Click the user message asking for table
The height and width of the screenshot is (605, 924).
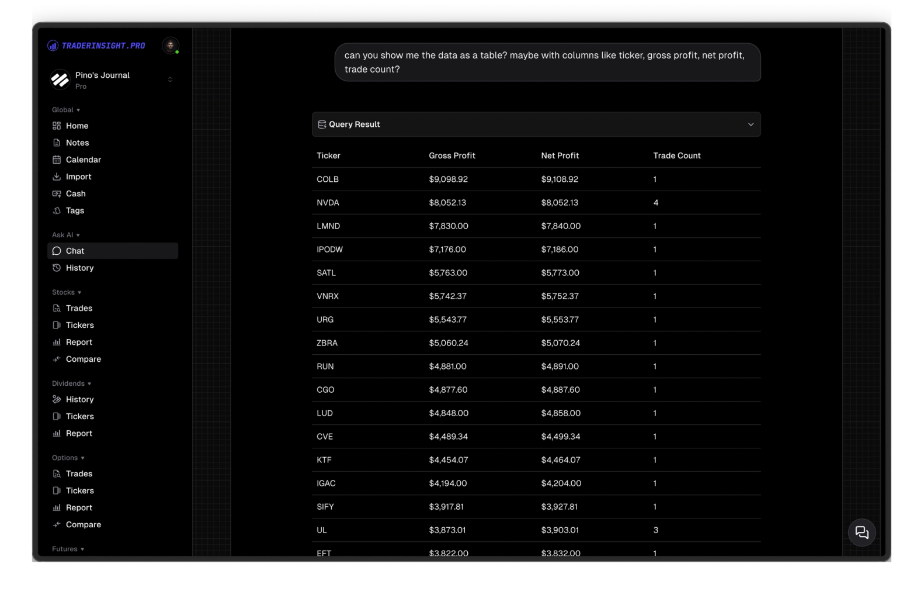point(547,62)
